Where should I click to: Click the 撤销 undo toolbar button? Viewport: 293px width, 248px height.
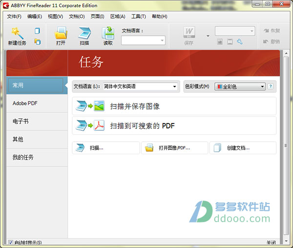[272, 41]
